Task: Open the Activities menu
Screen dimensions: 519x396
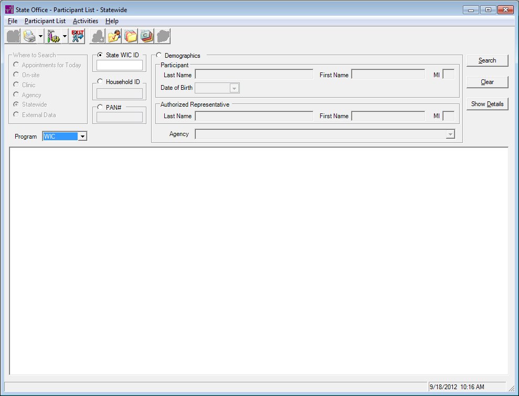Action: pos(85,21)
